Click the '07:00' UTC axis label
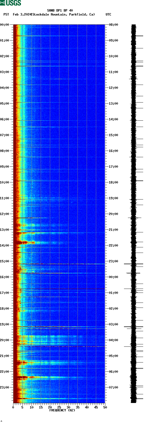This screenshot has width=145, height=424. pos(113,387)
